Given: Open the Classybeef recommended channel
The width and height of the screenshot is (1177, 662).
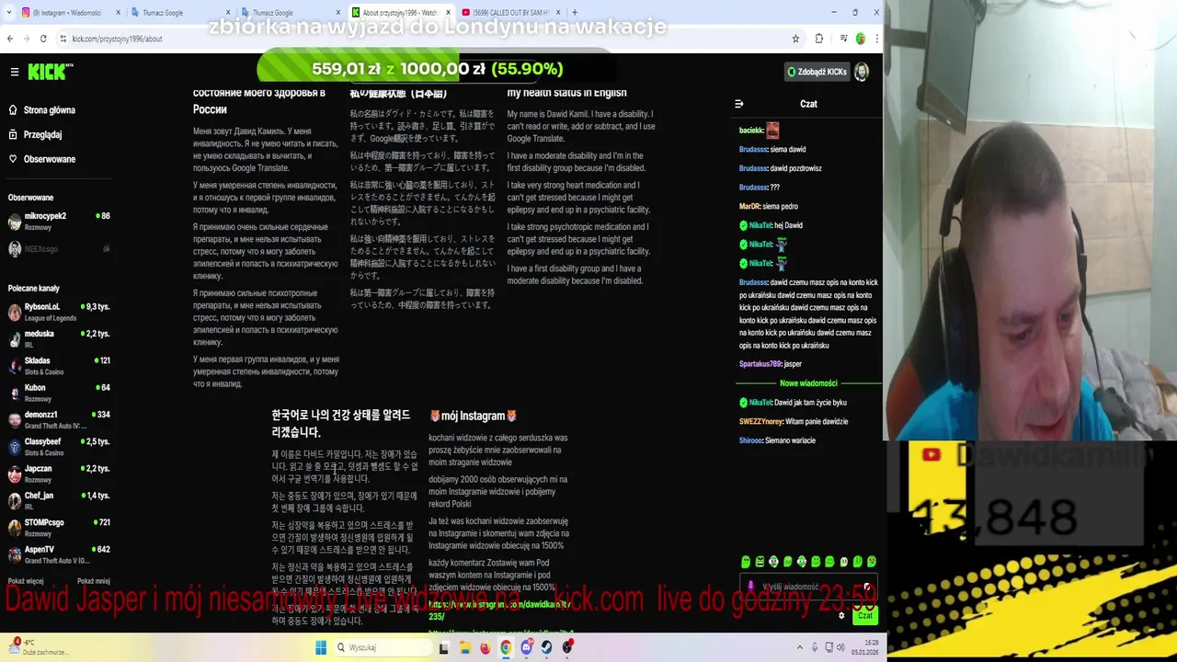Looking at the screenshot, I should click(59, 447).
